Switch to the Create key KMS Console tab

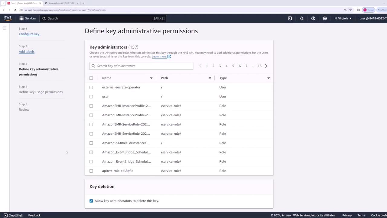click(x=24, y=3)
